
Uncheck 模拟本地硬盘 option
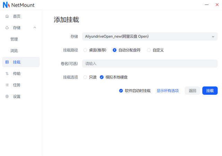point(102,77)
